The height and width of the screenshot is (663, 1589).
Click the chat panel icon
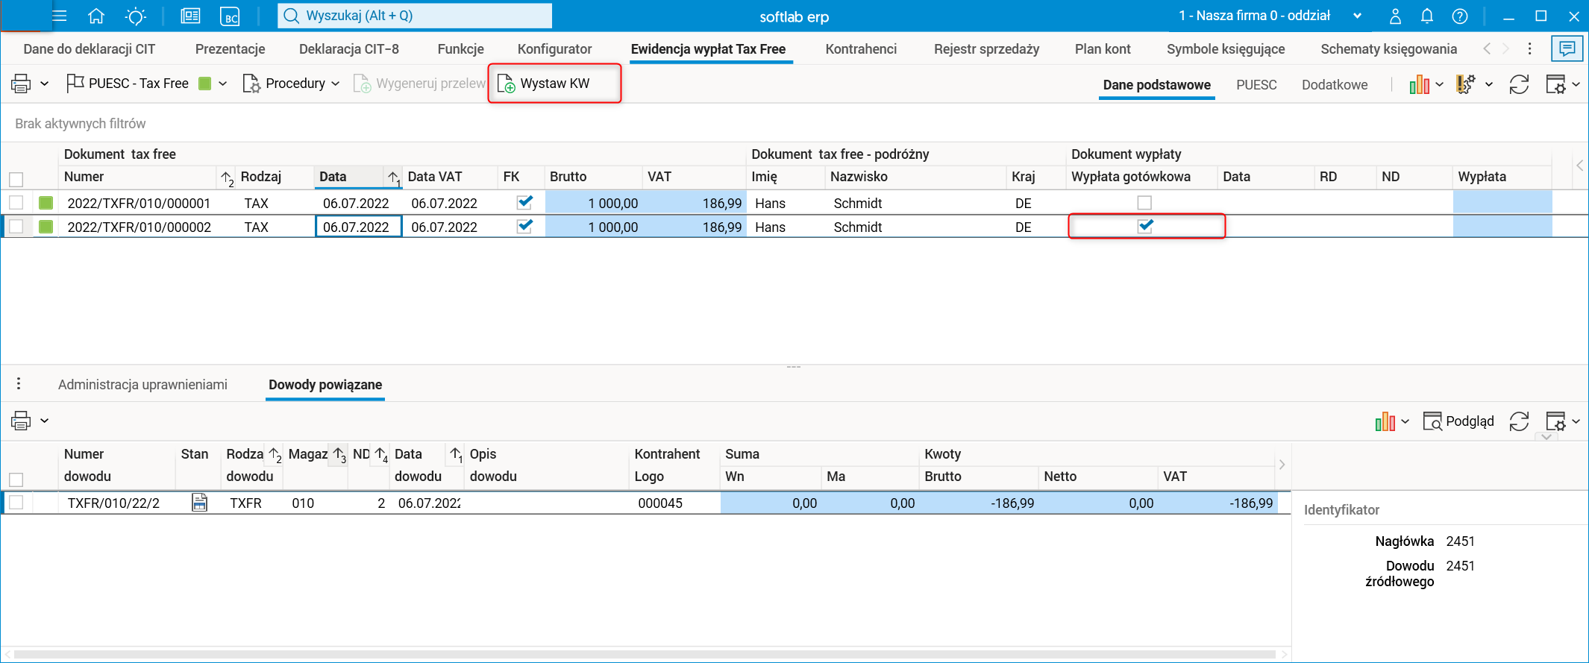[1567, 48]
